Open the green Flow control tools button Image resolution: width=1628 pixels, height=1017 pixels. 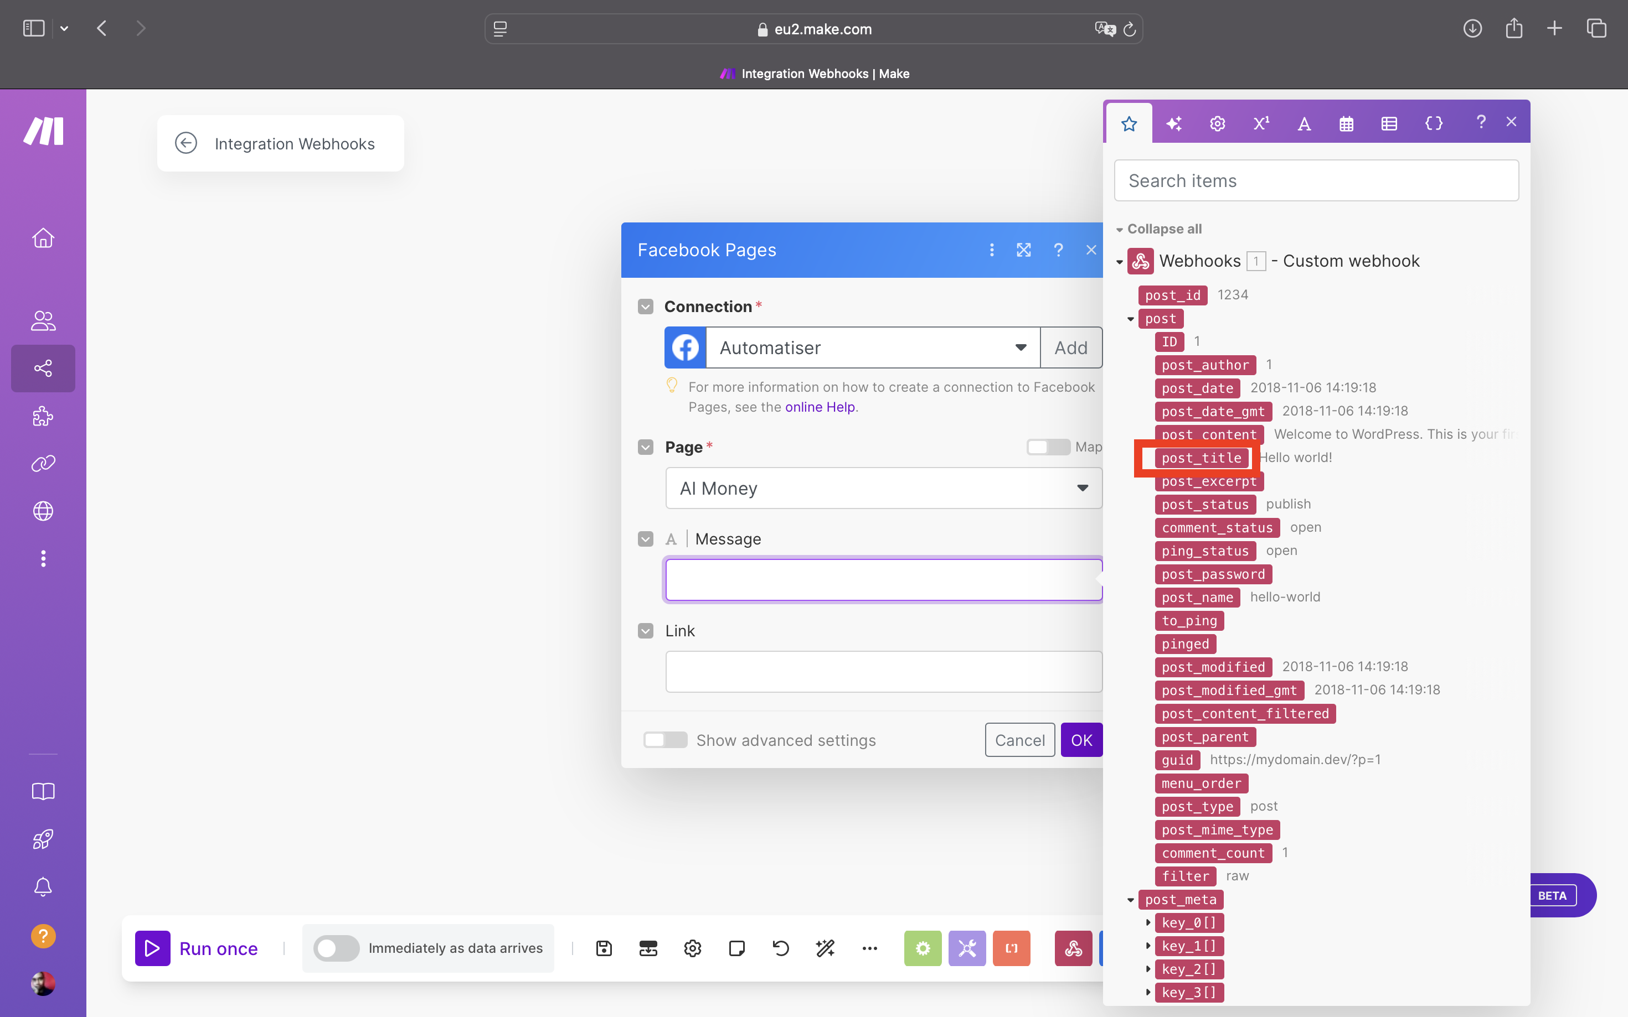923,948
